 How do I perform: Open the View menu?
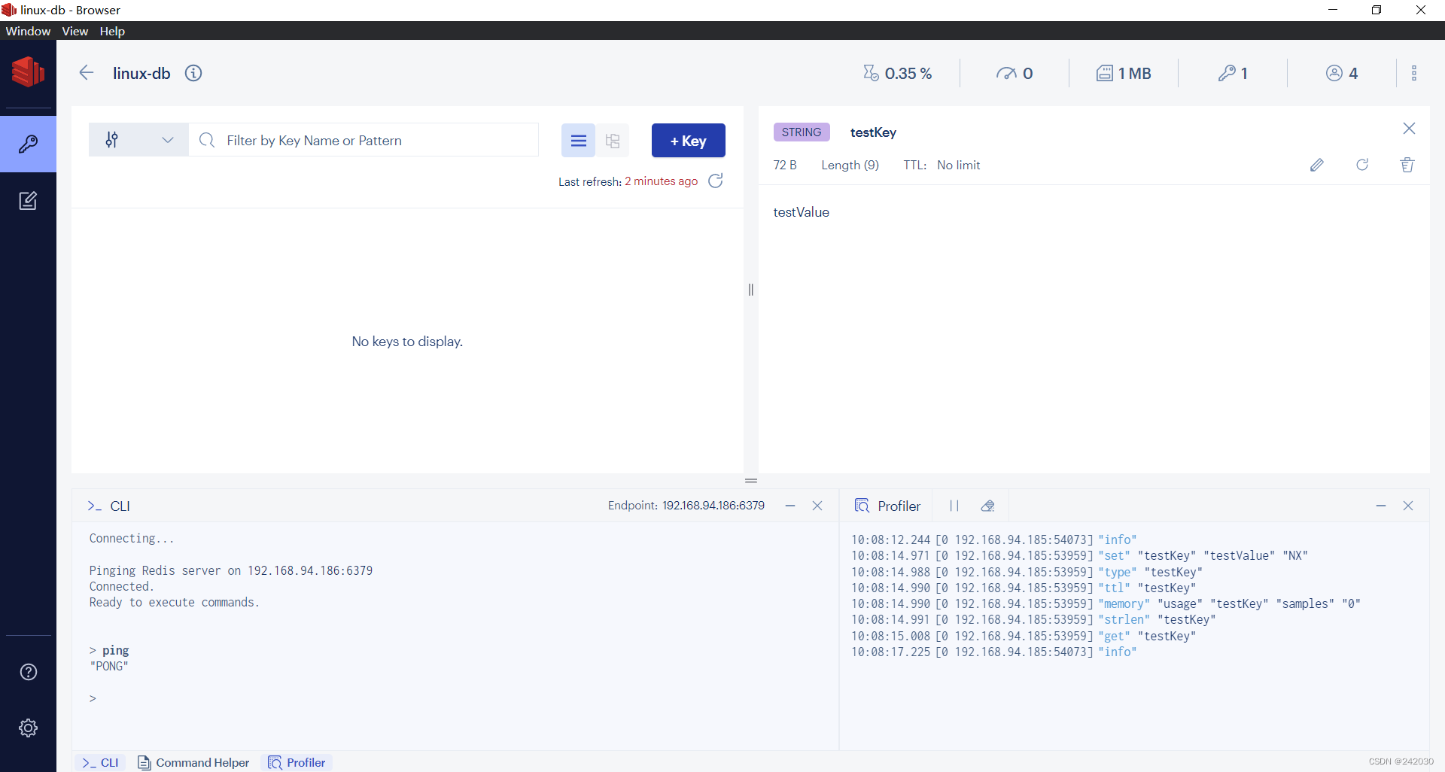coord(75,31)
